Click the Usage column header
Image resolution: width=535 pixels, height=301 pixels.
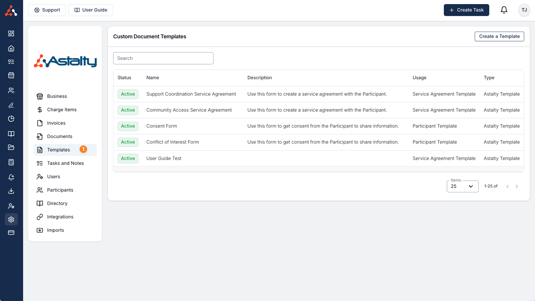(x=419, y=78)
